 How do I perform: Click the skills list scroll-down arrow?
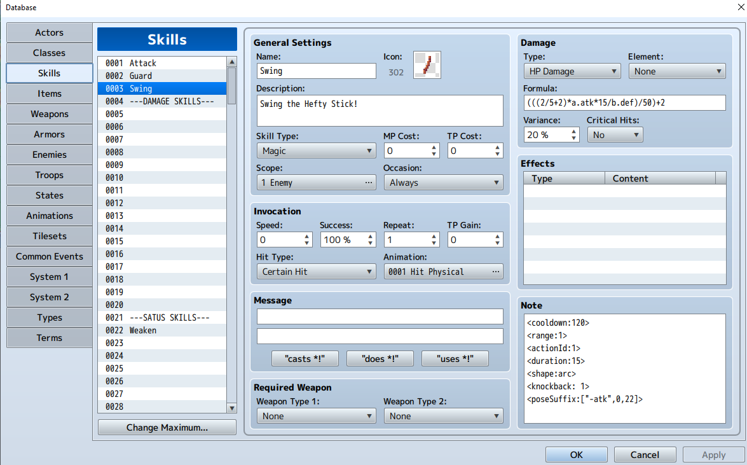pos(231,408)
